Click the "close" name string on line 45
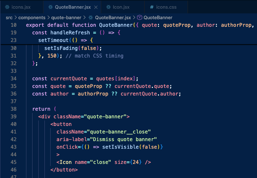257x178 pixels. 100,162
